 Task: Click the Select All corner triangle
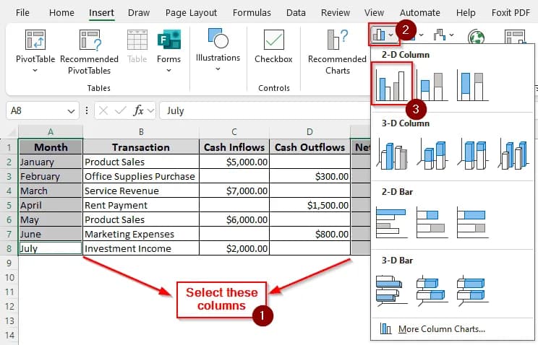pos(12,132)
